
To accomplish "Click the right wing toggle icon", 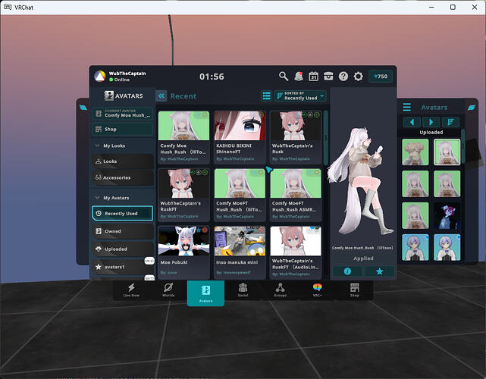I will click(472, 108).
